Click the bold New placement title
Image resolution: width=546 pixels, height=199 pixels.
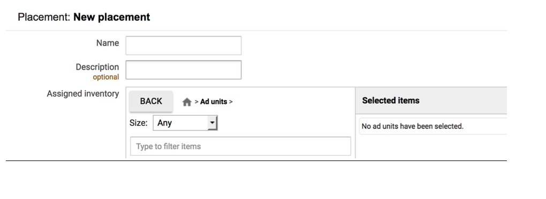pos(112,17)
